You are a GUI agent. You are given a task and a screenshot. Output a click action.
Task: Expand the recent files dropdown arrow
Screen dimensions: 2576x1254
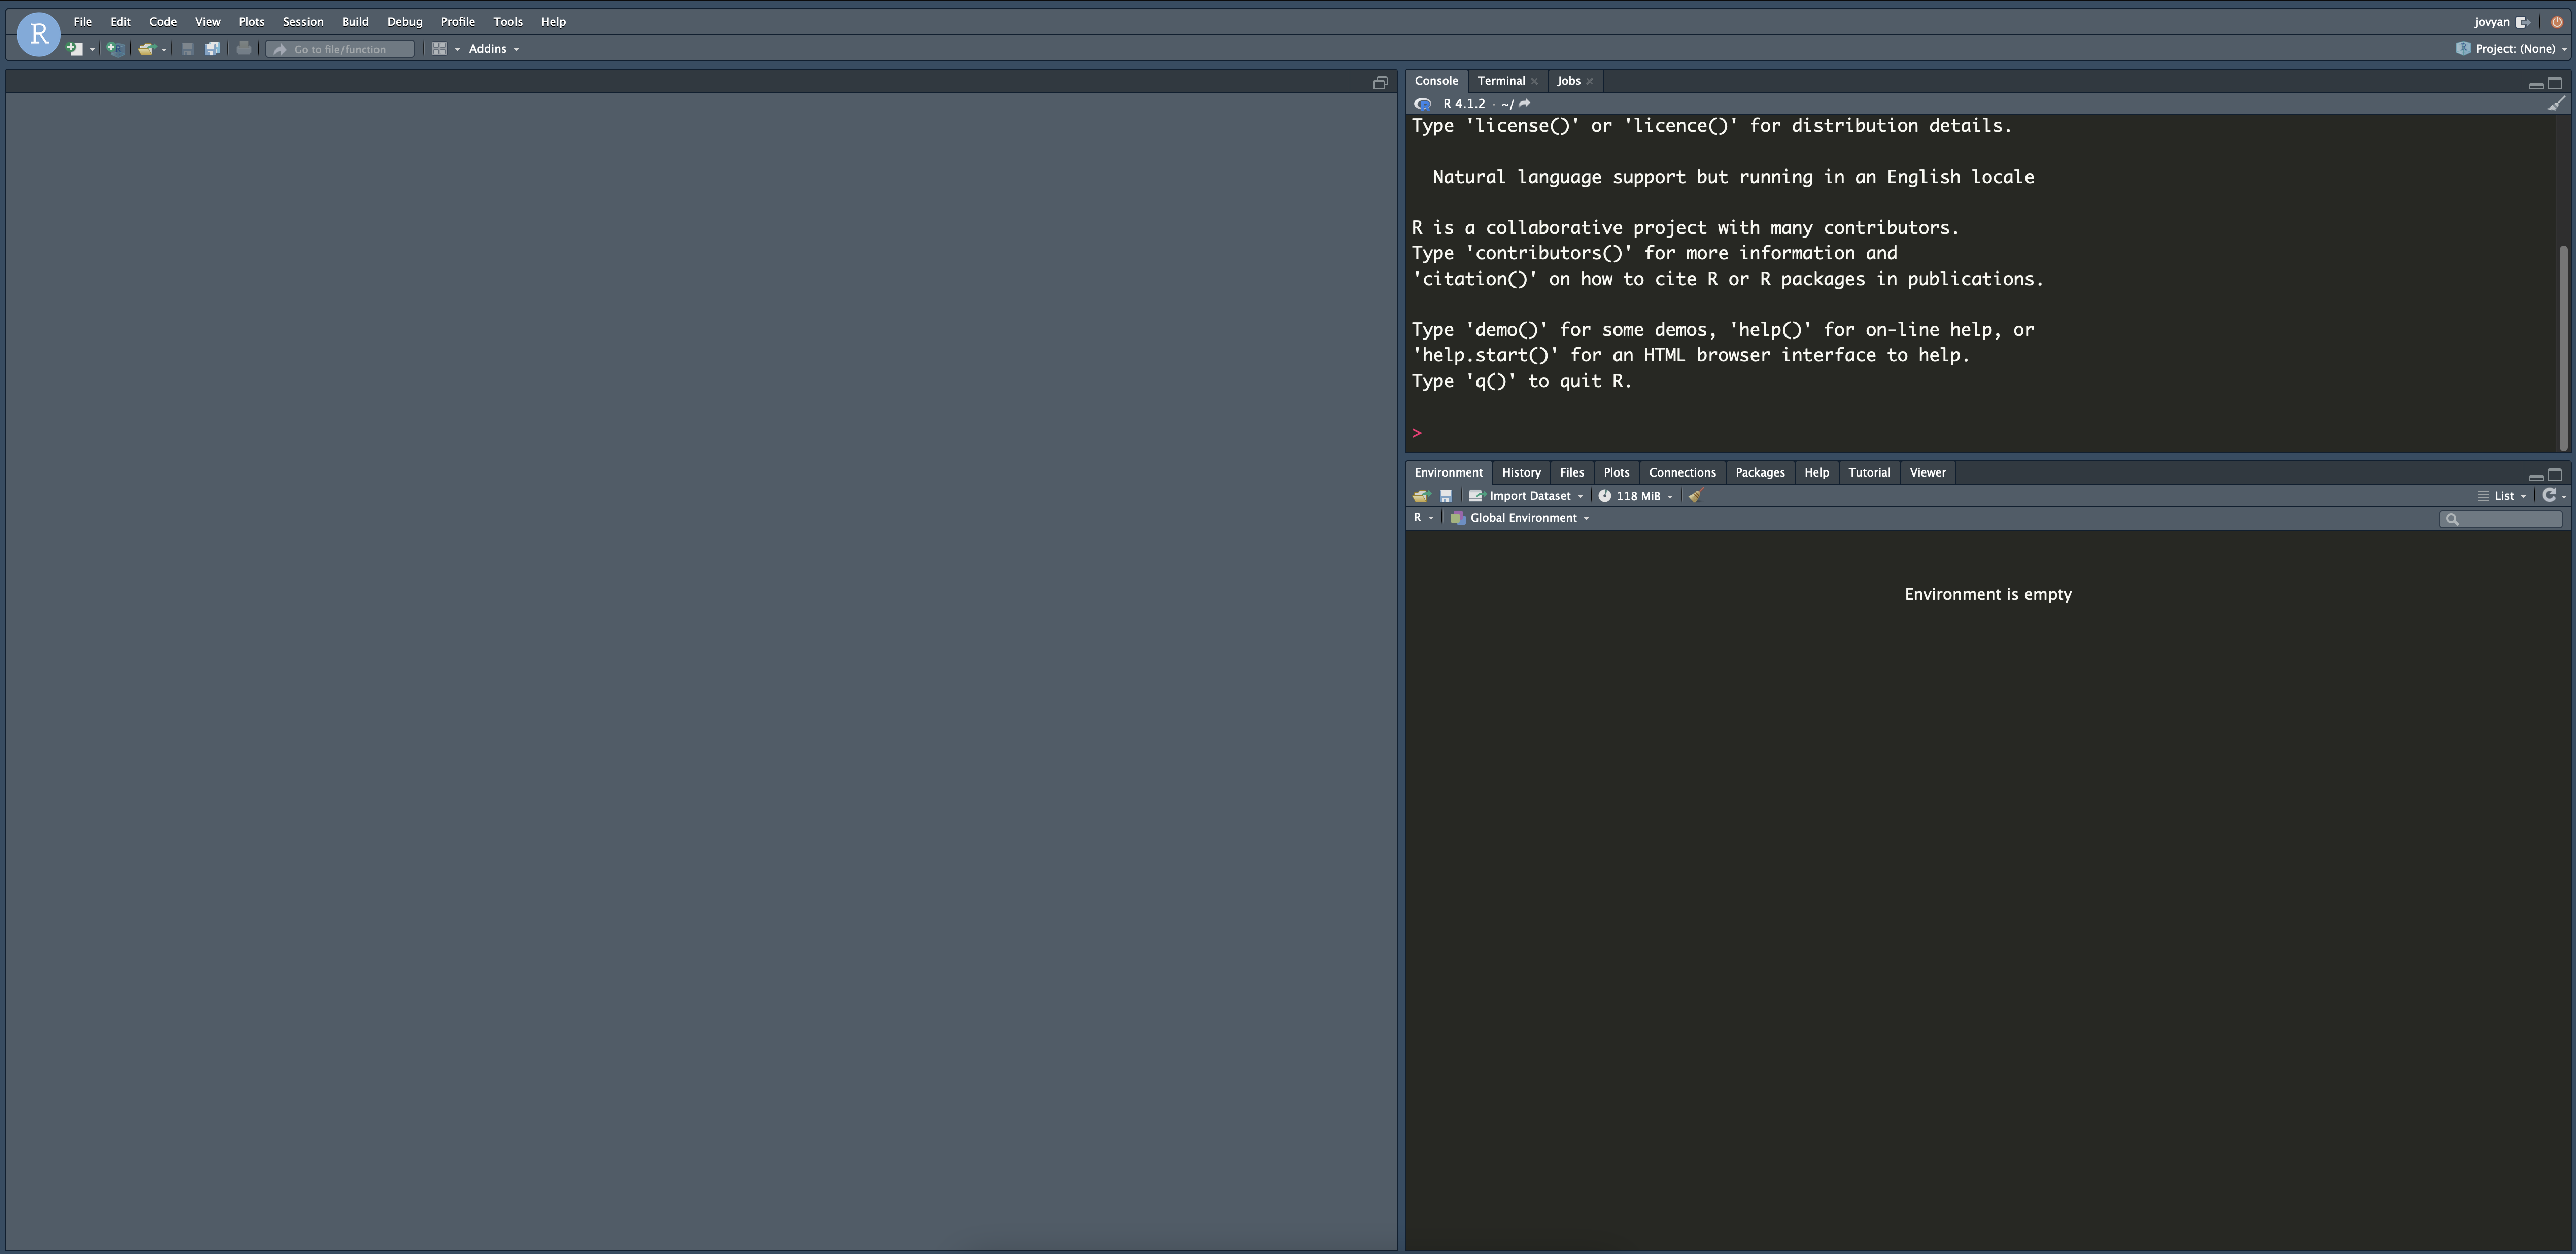(164, 49)
